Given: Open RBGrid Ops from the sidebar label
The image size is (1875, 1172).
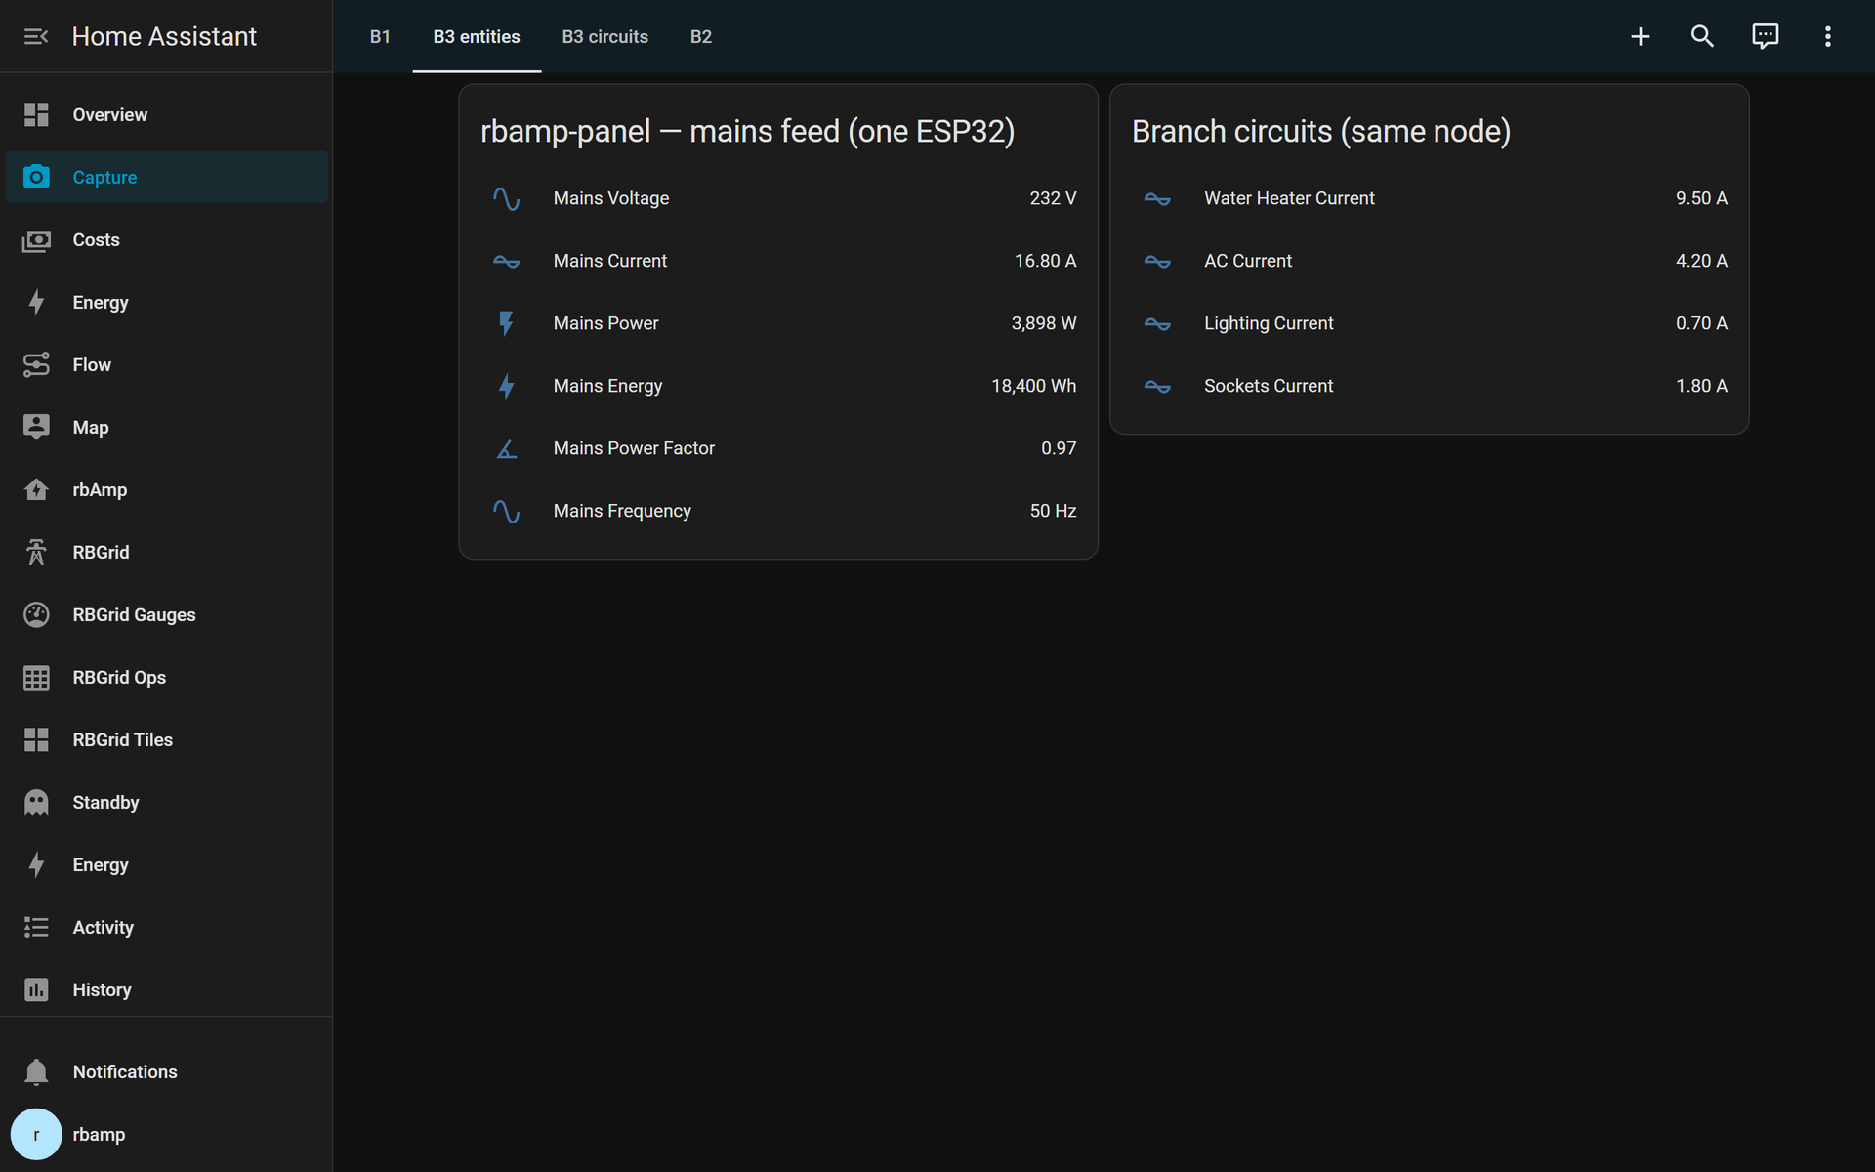Looking at the screenshot, I should coord(119,677).
